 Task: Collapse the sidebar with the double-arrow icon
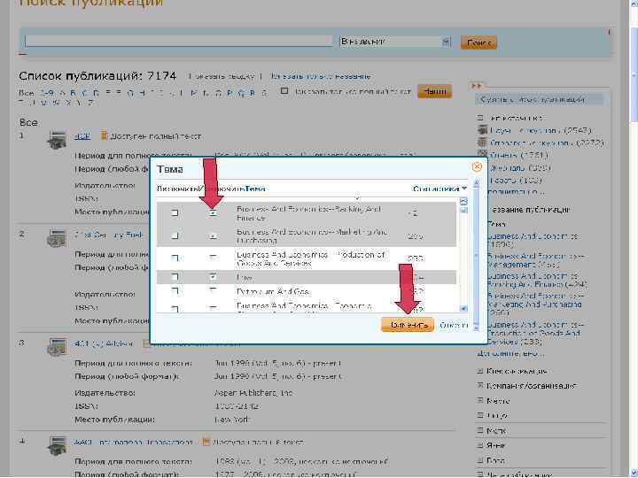476,86
